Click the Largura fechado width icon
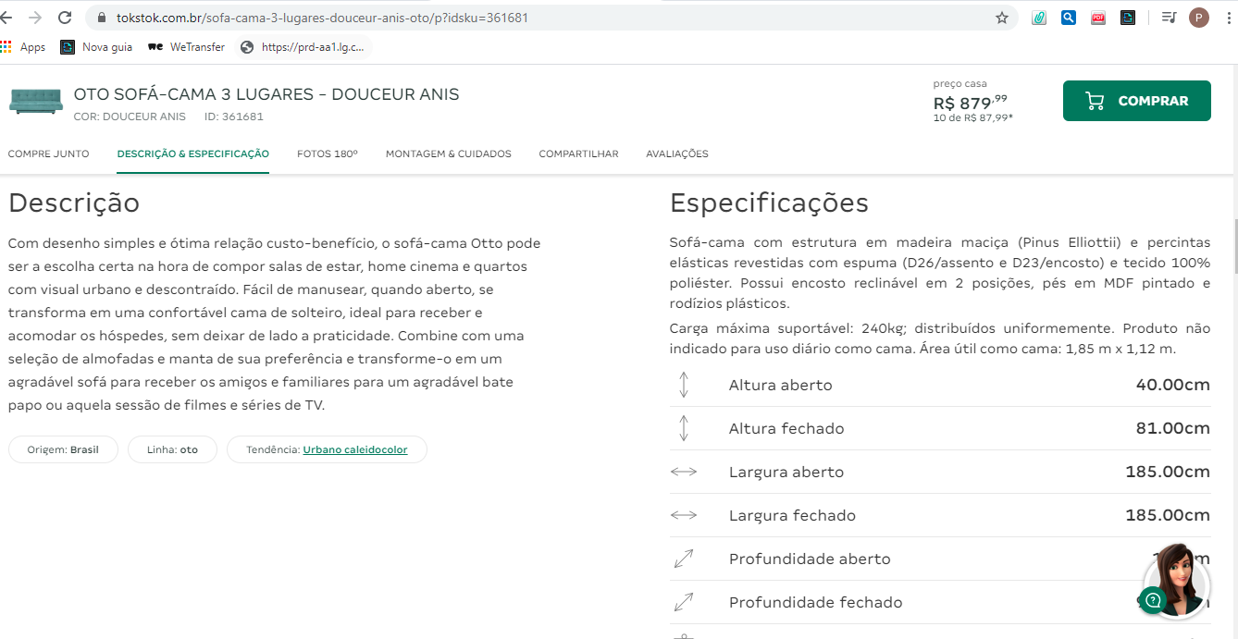The width and height of the screenshot is (1238, 639). pos(684,515)
